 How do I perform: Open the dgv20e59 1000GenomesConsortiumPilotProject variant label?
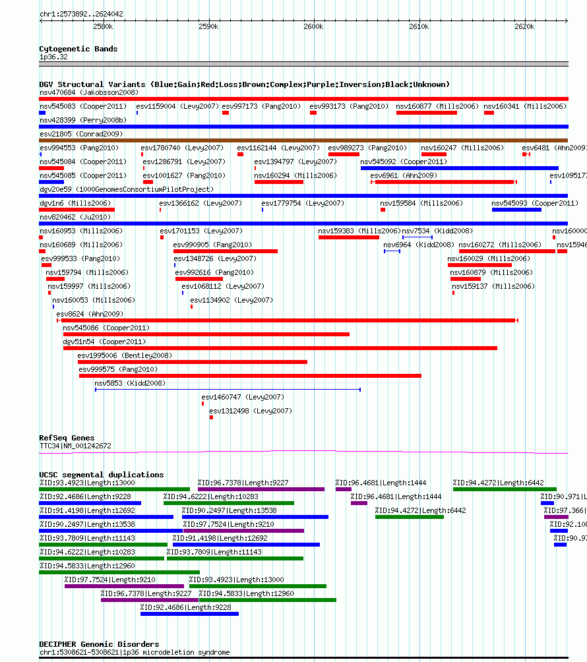[x=127, y=189]
